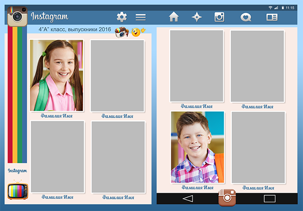
Task: Select the smiling boy in plaid shirt photo
Action: (x=197, y=147)
